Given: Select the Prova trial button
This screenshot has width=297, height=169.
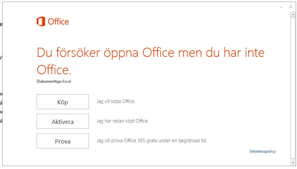Looking at the screenshot, I should pyautogui.click(x=63, y=141).
